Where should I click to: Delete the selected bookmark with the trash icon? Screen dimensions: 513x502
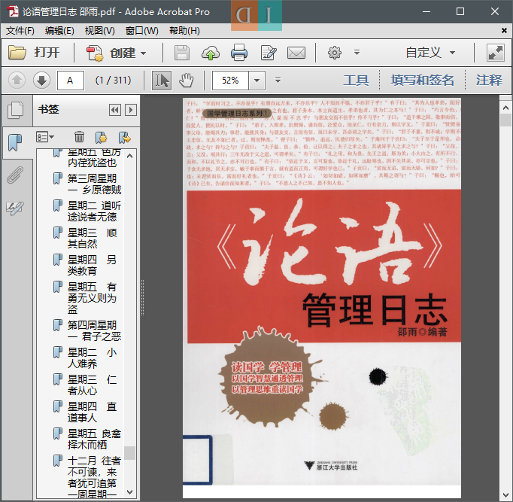(x=79, y=137)
